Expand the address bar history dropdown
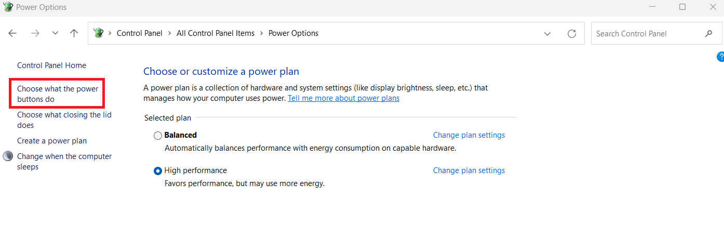724x251 pixels. 547,33
